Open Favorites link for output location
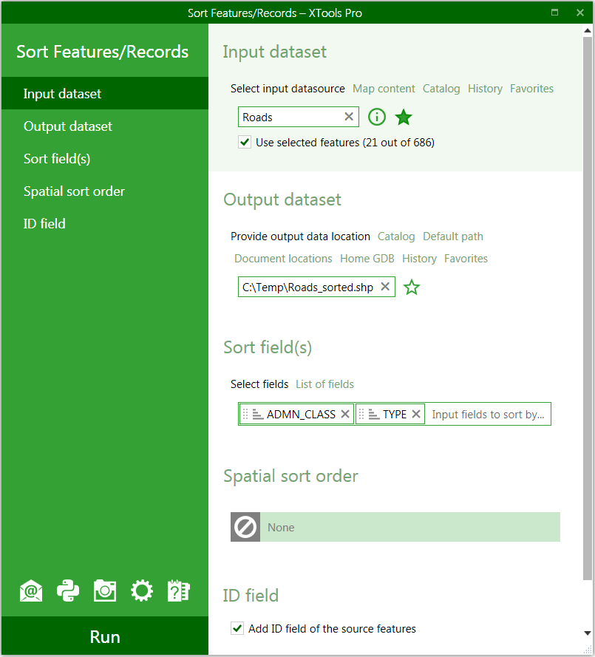The height and width of the screenshot is (657, 595). tap(466, 259)
